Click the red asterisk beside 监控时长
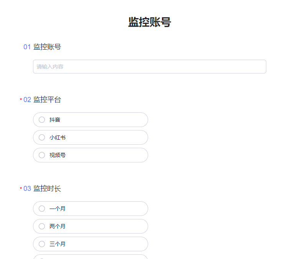Screen dimensions: 297x259 click(21, 189)
